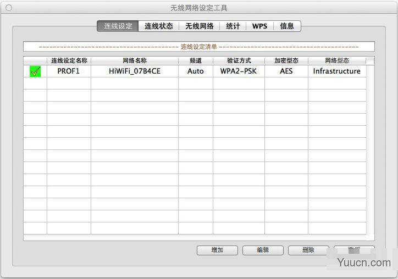
Task: Sort by 验证方式 column header
Action: click(x=239, y=60)
